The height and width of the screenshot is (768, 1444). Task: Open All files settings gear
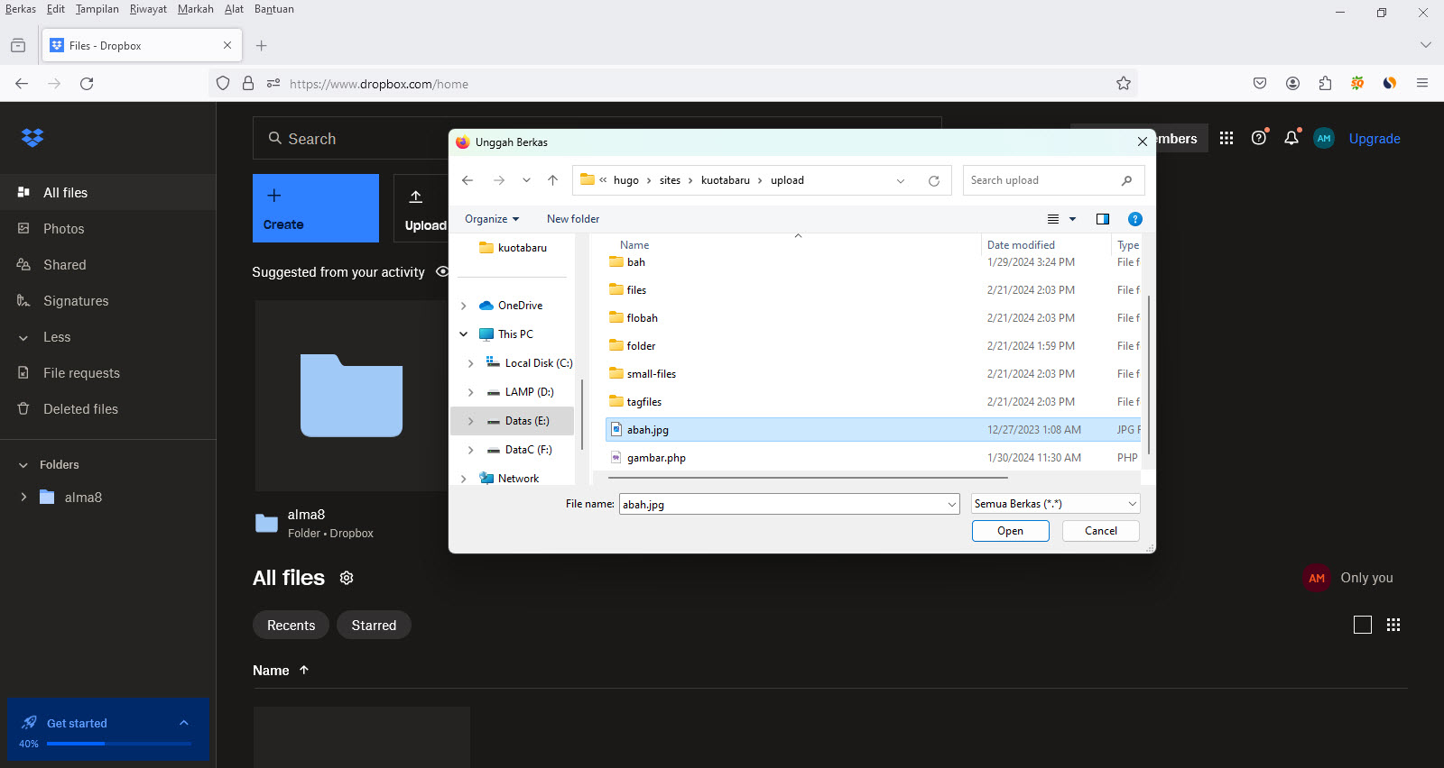[347, 578]
